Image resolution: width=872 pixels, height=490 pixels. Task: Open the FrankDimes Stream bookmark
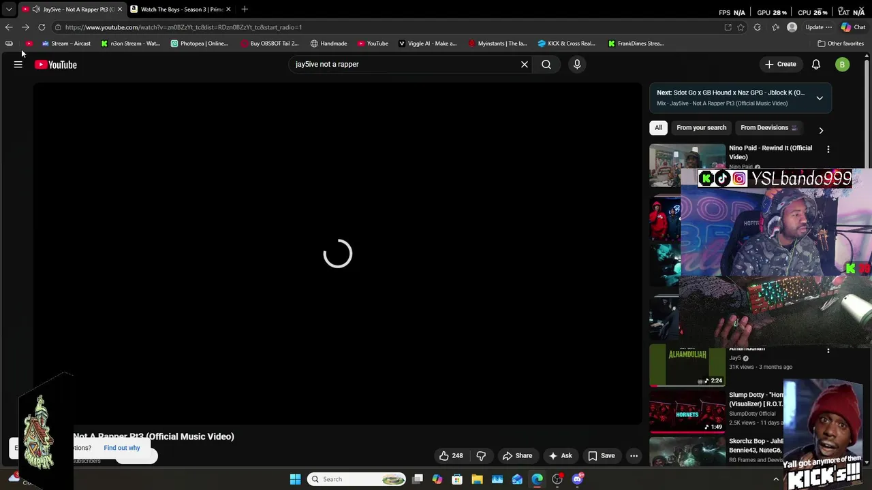tap(636, 44)
